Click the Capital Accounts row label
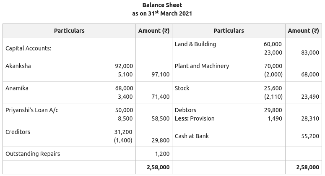The image size is (325, 176). point(28,48)
